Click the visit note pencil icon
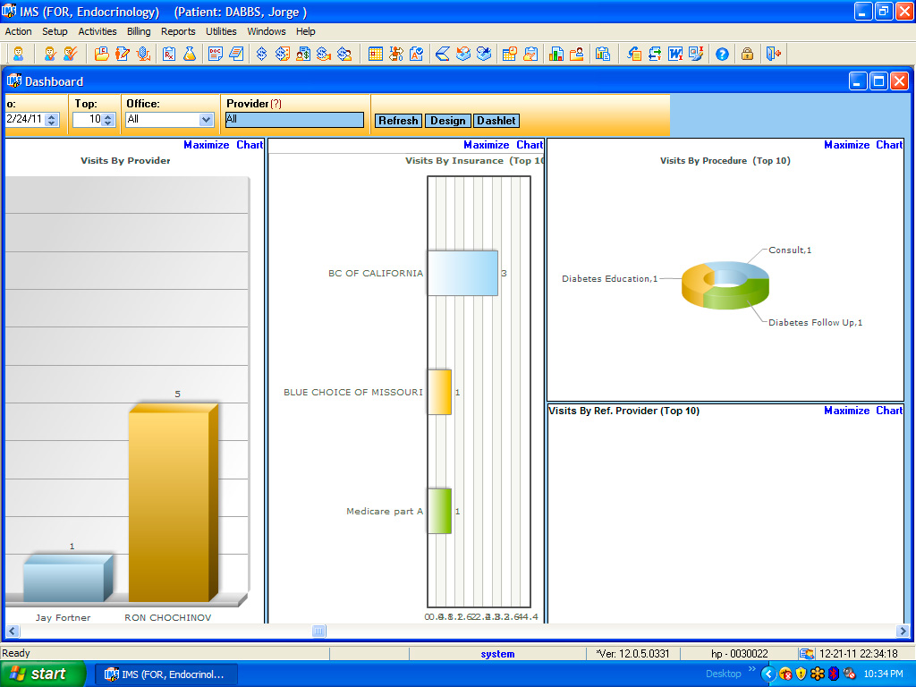This screenshot has height=687, width=916. (x=122, y=55)
